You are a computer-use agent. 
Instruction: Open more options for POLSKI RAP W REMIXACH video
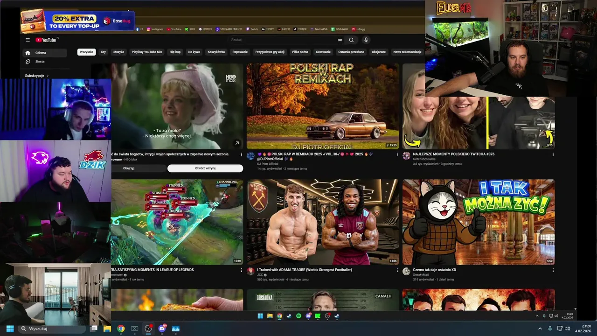(397, 154)
